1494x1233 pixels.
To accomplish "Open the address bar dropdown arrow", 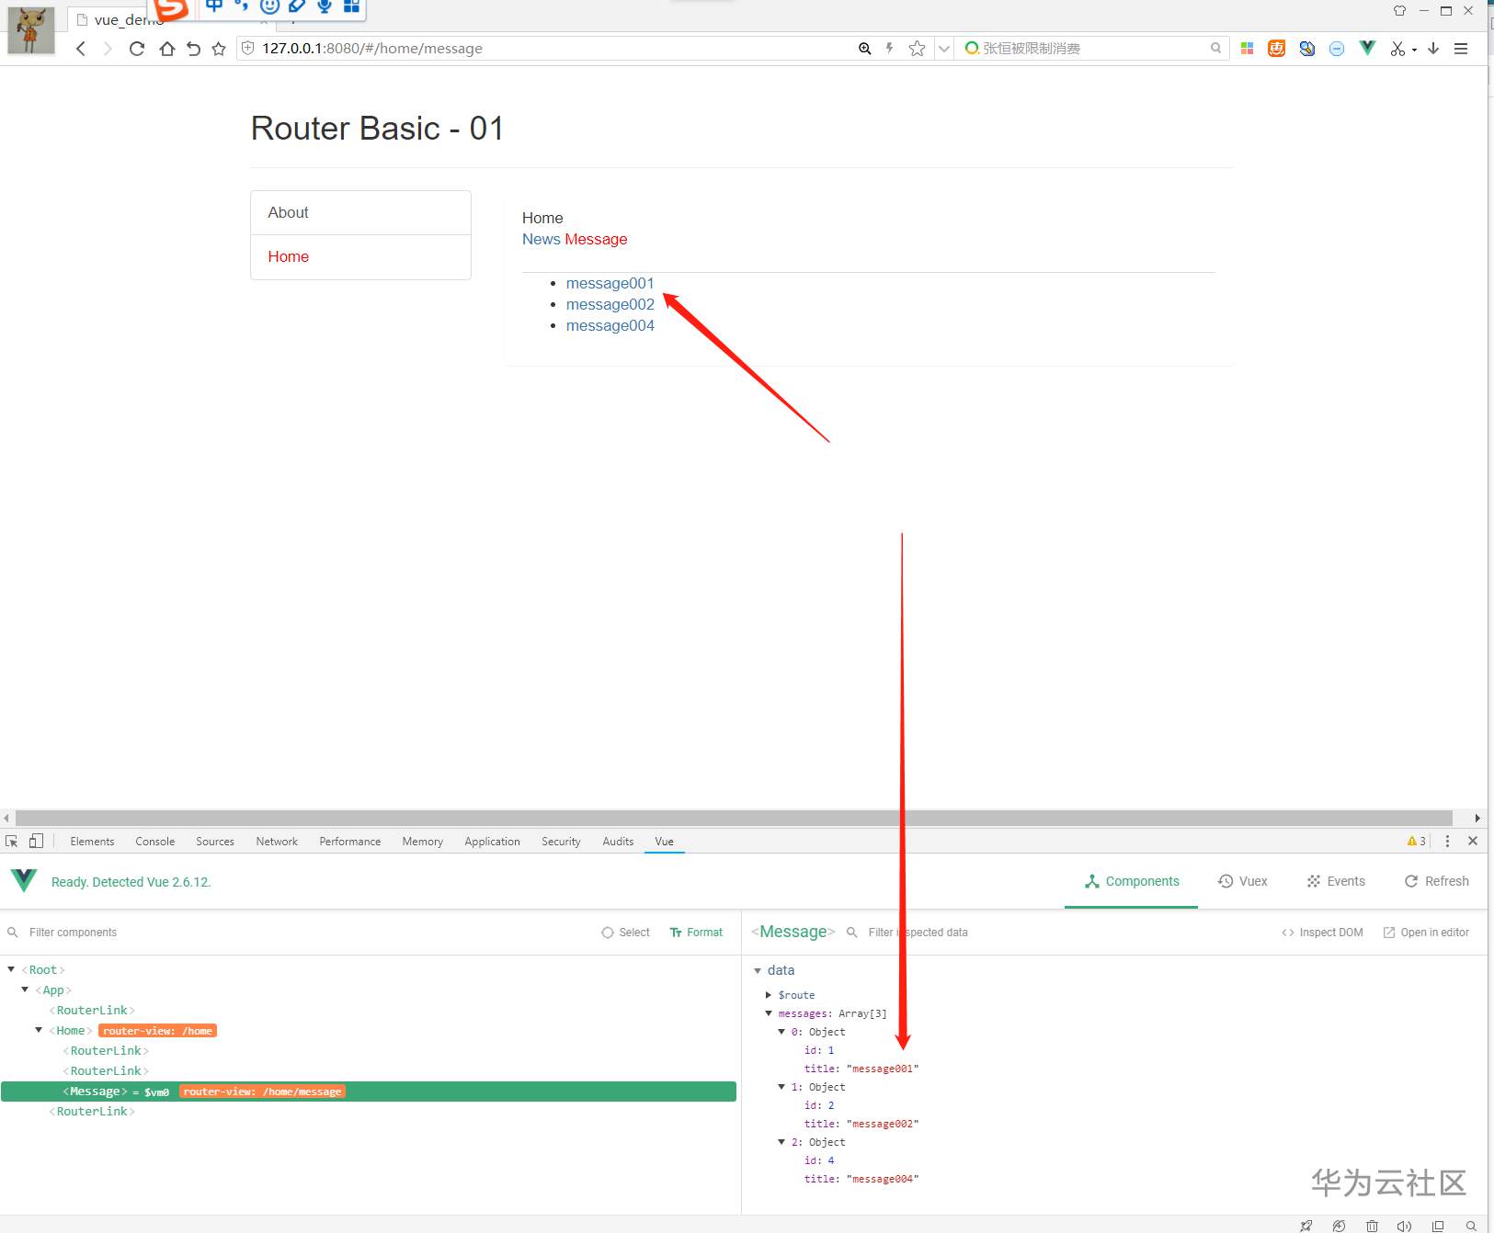I will click(944, 49).
